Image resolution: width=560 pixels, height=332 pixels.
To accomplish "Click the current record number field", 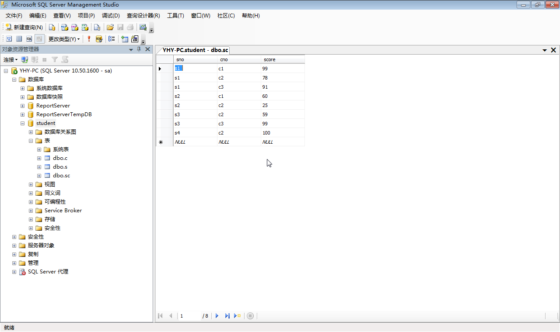I will coord(189,316).
